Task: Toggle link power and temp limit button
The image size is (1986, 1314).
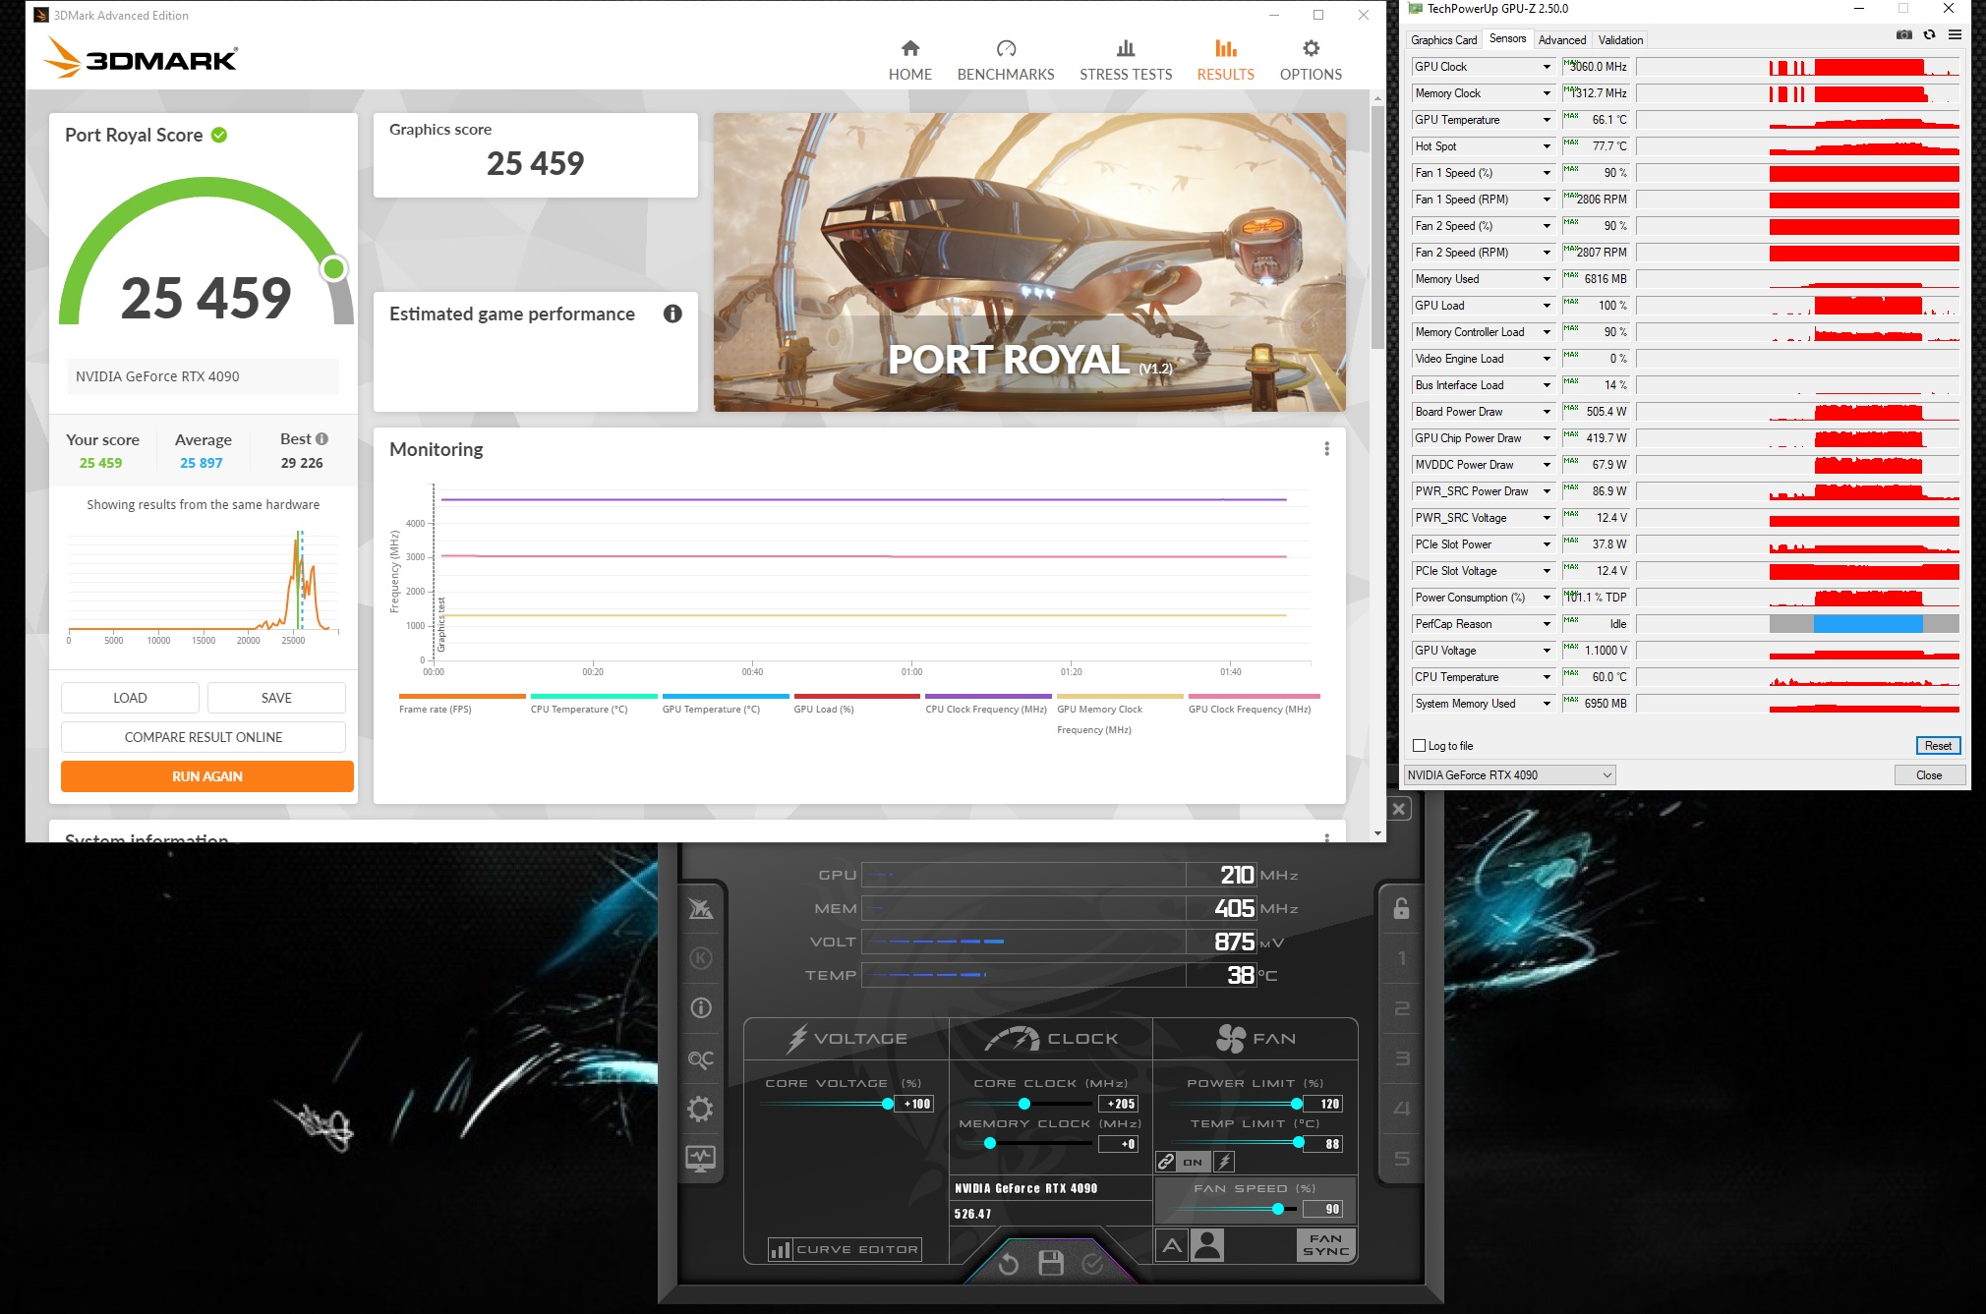Action: tap(1166, 1162)
